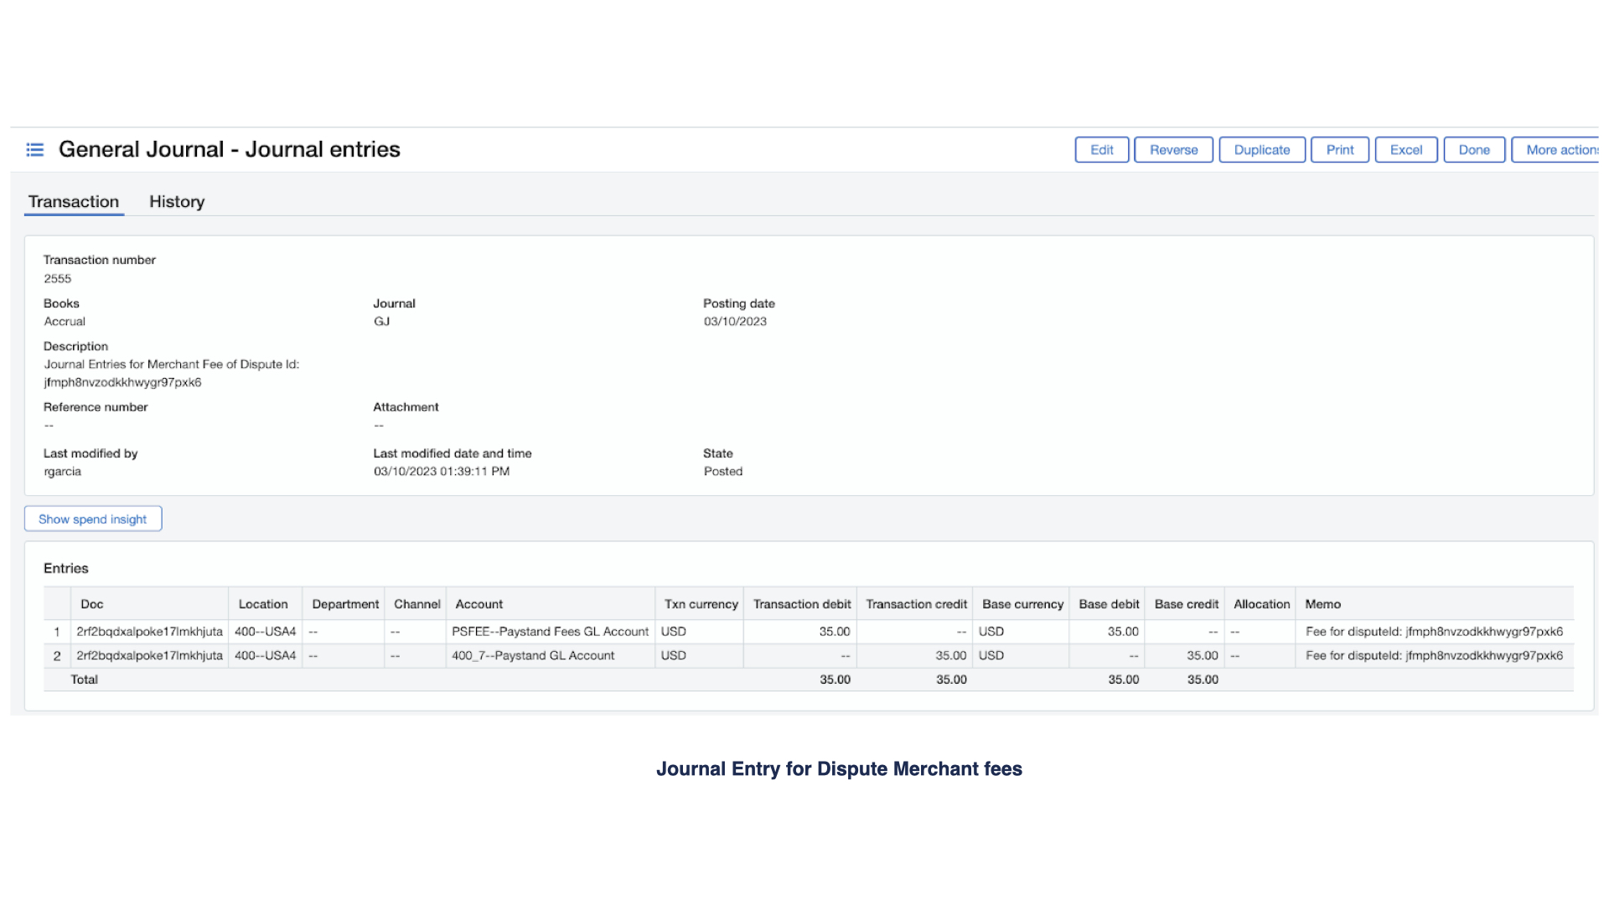Click the Base credit 35.00 in row 2
The width and height of the screenshot is (1609, 905).
[1203, 655]
